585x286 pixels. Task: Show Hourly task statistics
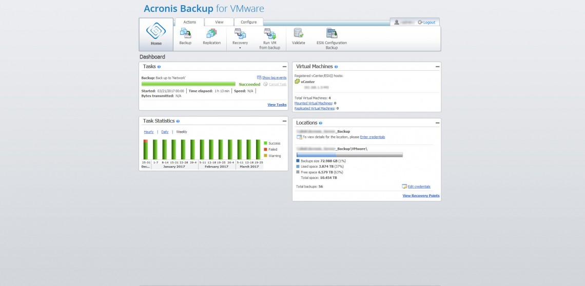coord(148,132)
